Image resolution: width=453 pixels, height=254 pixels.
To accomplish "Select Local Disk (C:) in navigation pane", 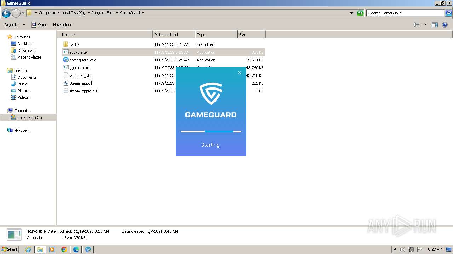I will pos(30,117).
